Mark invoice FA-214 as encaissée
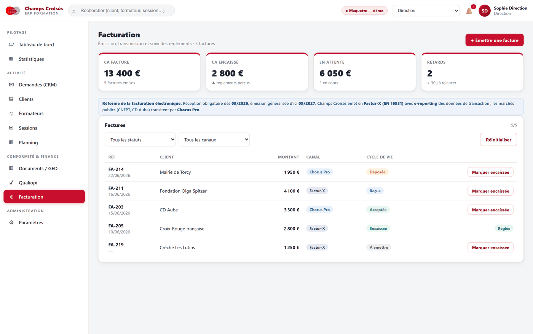Image resolution: width=533 pixels, height=334 pixels. (x=490, y=172)
